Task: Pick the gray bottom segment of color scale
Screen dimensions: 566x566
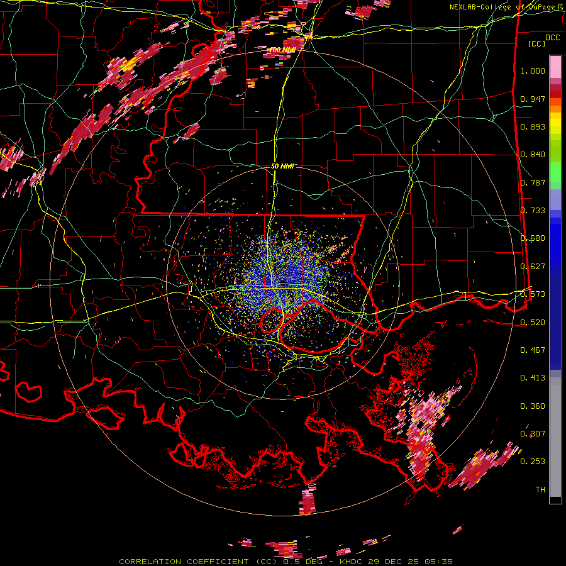Action: point(555,437)
